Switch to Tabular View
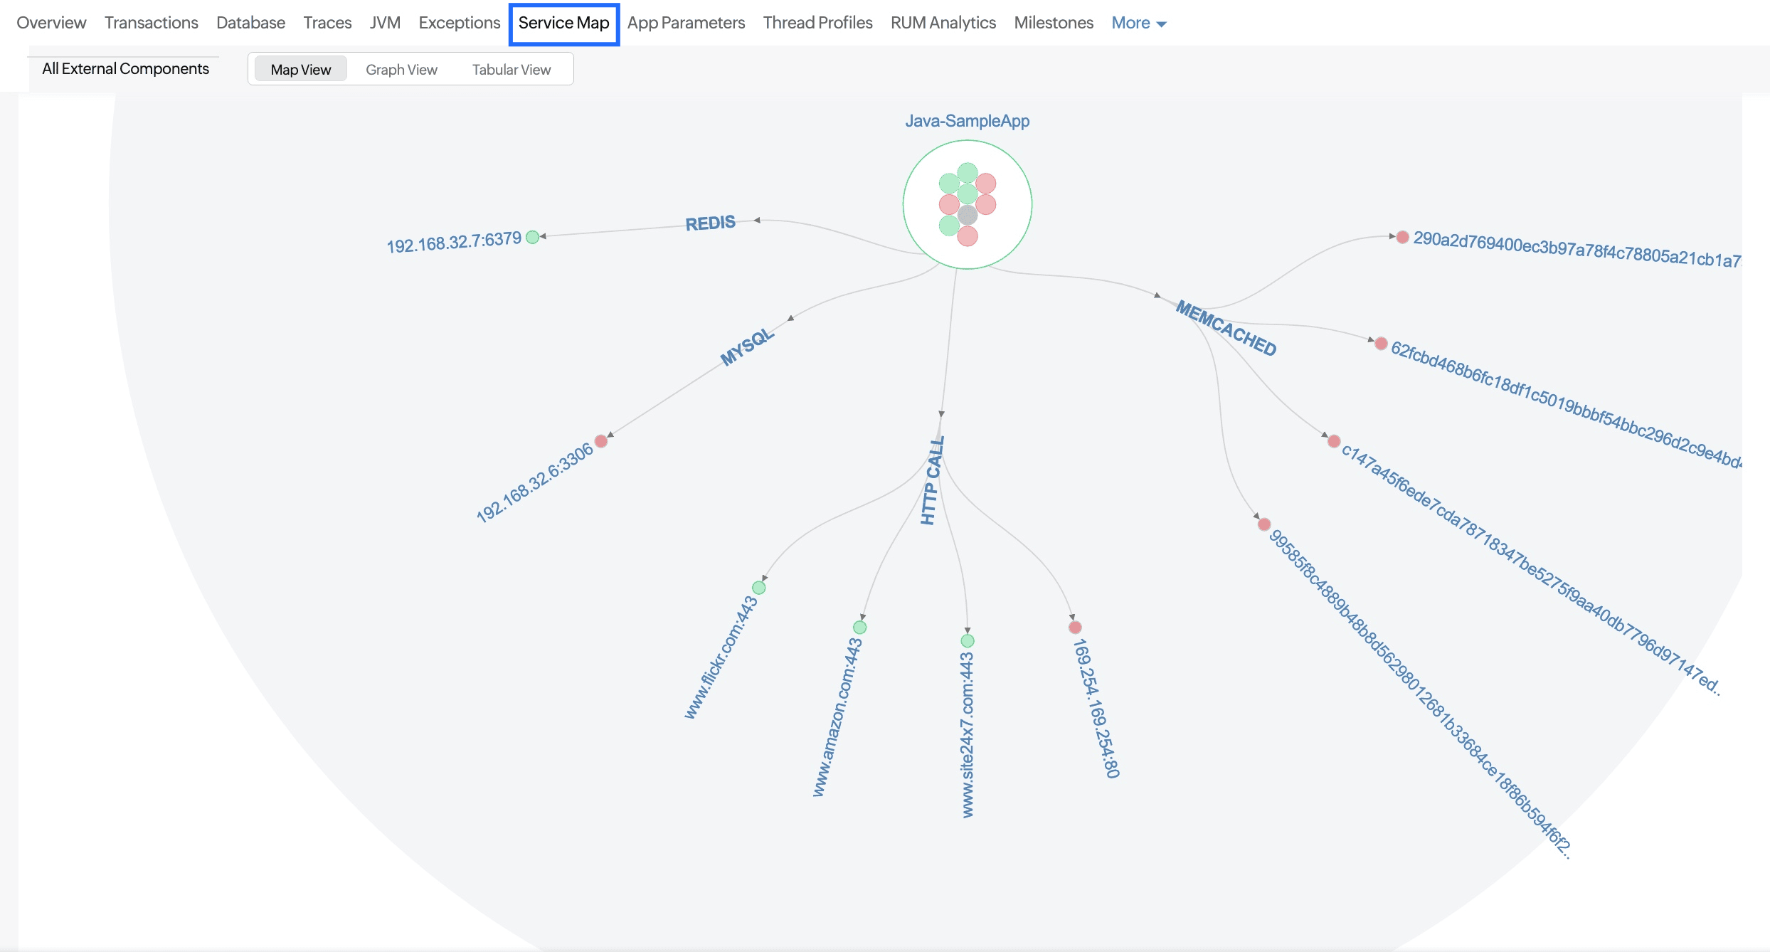This screenshot has width=1770, height=952. click(511, 69)
